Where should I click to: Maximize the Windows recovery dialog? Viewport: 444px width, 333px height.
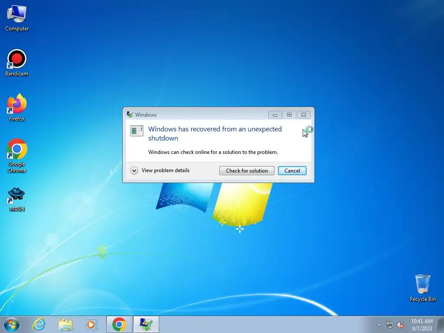(289, 114)
